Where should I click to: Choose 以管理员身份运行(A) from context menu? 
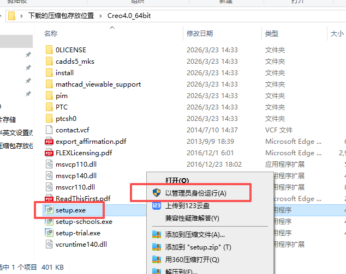click(x=196, y=193)
